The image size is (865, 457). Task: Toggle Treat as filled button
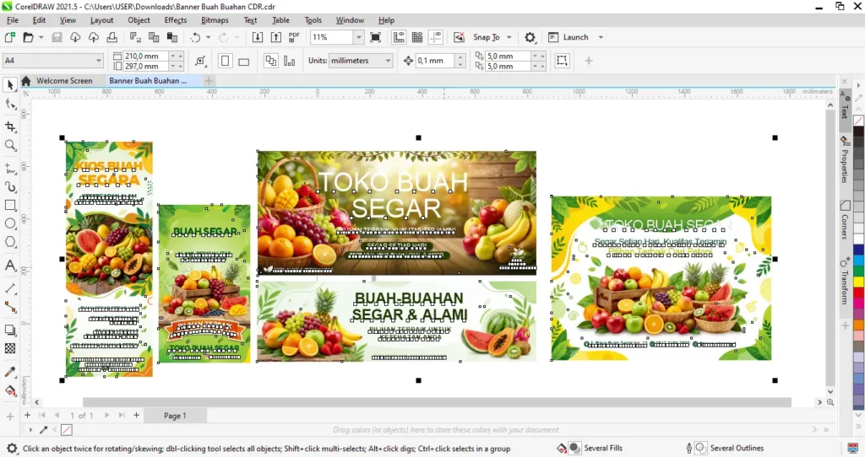(x=562, y=61)
